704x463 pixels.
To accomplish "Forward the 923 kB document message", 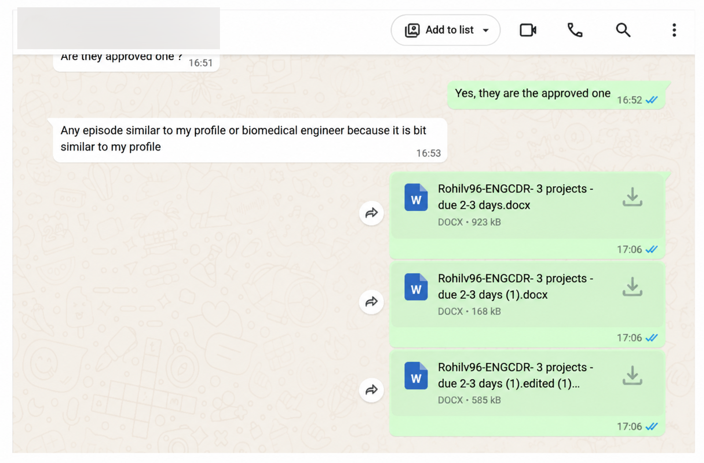I will 372,213.
